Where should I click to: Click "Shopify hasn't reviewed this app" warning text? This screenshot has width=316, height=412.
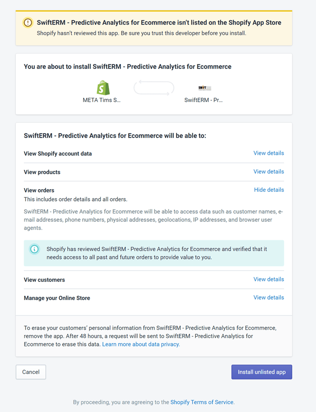point(141,33)
